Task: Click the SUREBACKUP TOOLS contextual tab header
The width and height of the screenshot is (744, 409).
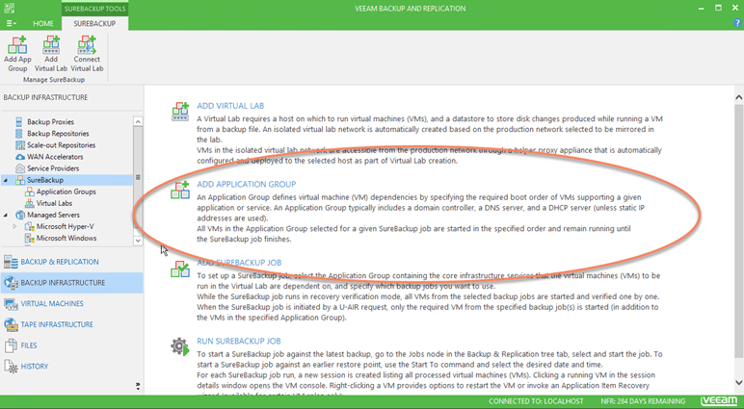Action: tap(94, 9)
